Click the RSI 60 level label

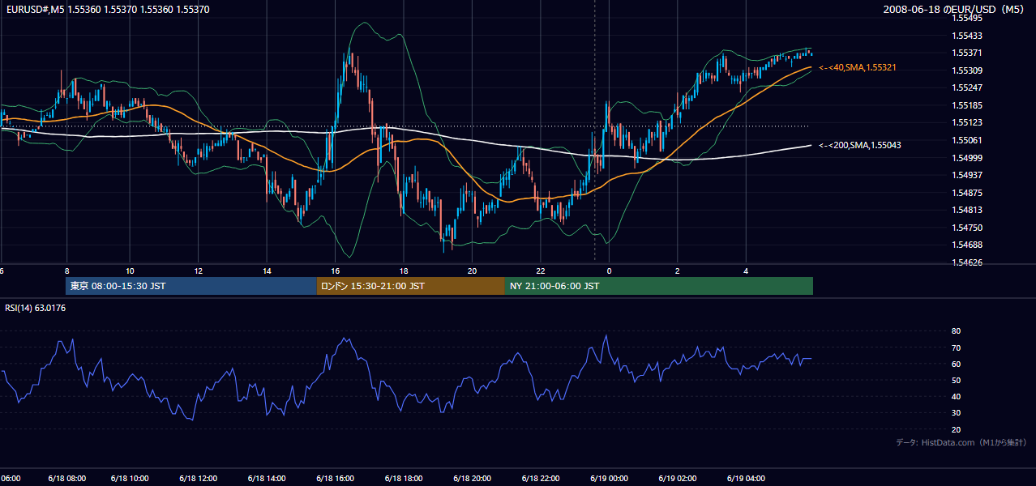point(956,364)
